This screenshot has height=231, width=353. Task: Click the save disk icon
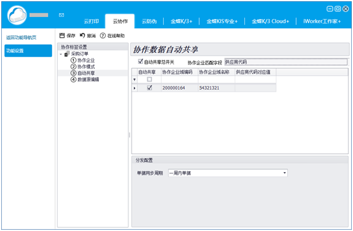(62, 35)
